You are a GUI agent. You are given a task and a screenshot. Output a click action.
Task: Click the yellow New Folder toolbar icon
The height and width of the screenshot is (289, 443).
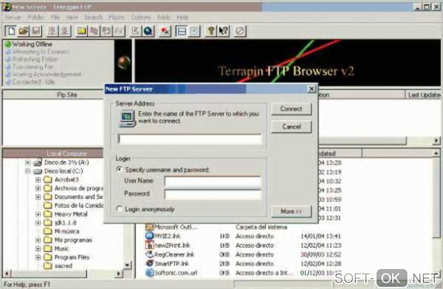[82, 31]
